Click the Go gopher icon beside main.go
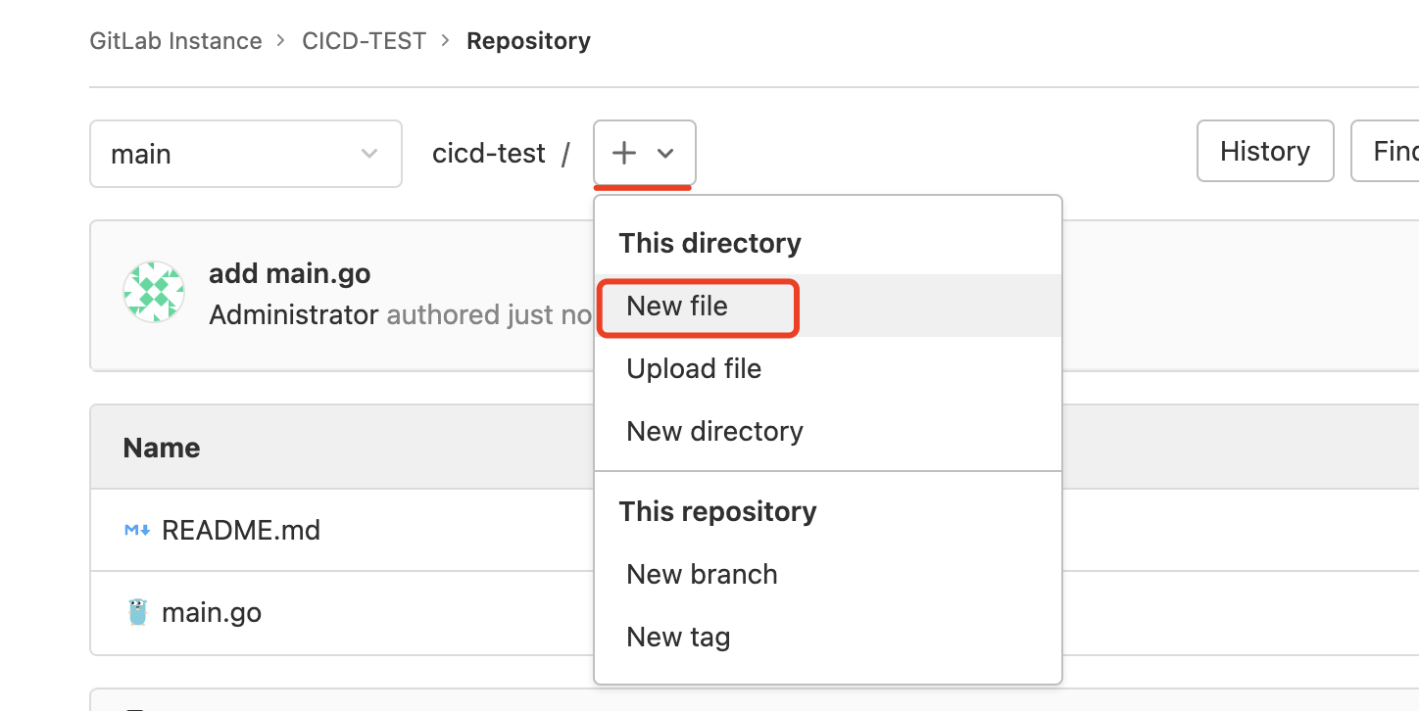Image resolution: width=1419 pixels, height=711 pixels. pos(137,613)
